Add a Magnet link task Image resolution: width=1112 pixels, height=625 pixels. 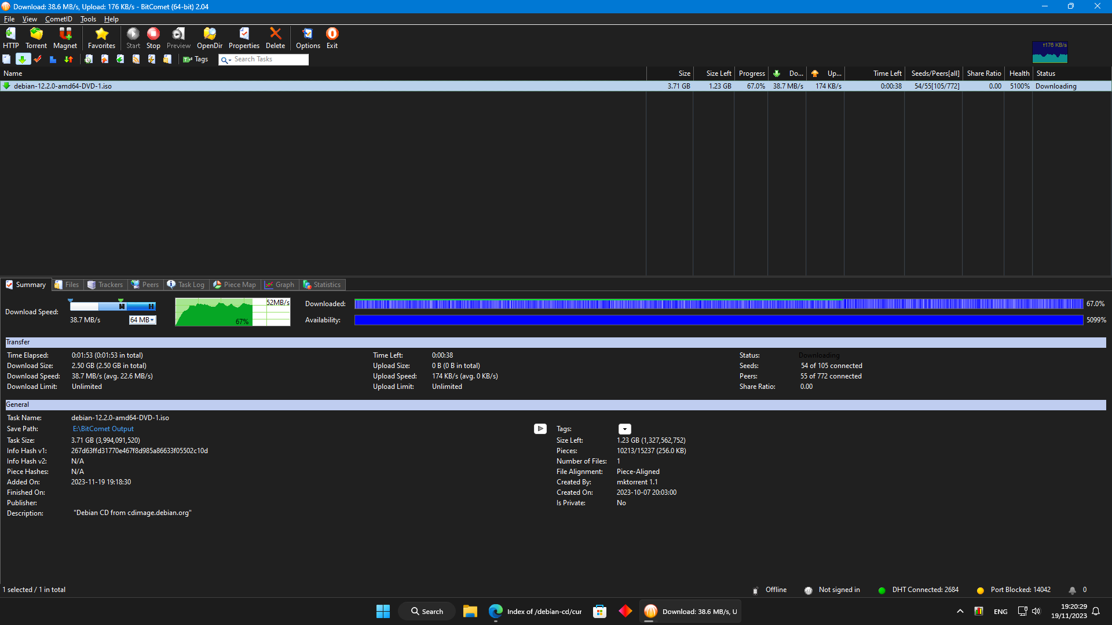(65, 38)
